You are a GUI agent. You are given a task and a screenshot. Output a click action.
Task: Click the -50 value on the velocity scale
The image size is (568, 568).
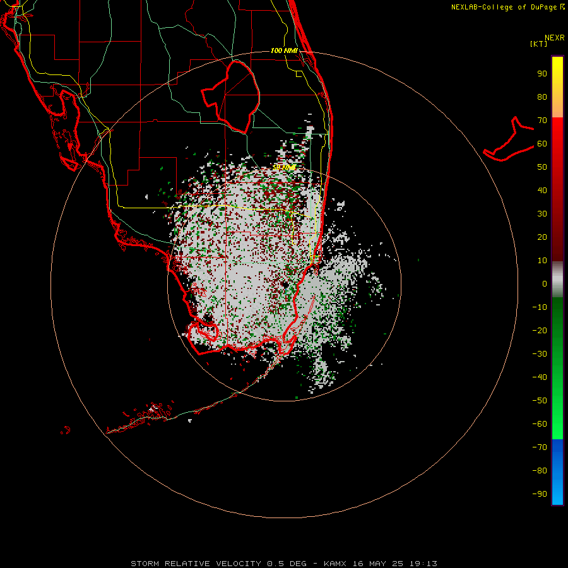[x=540, y=401]
